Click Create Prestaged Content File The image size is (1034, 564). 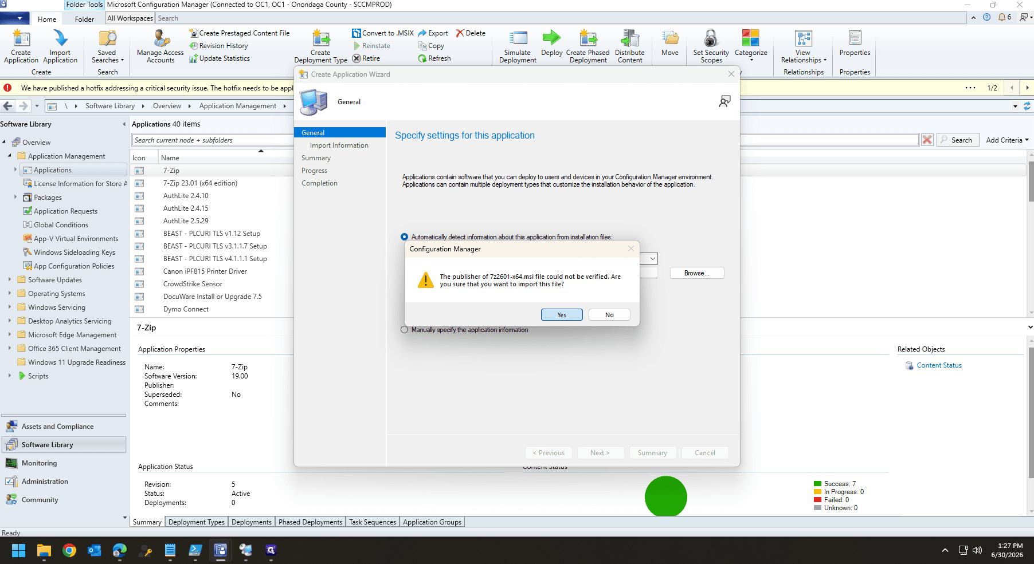240,33
